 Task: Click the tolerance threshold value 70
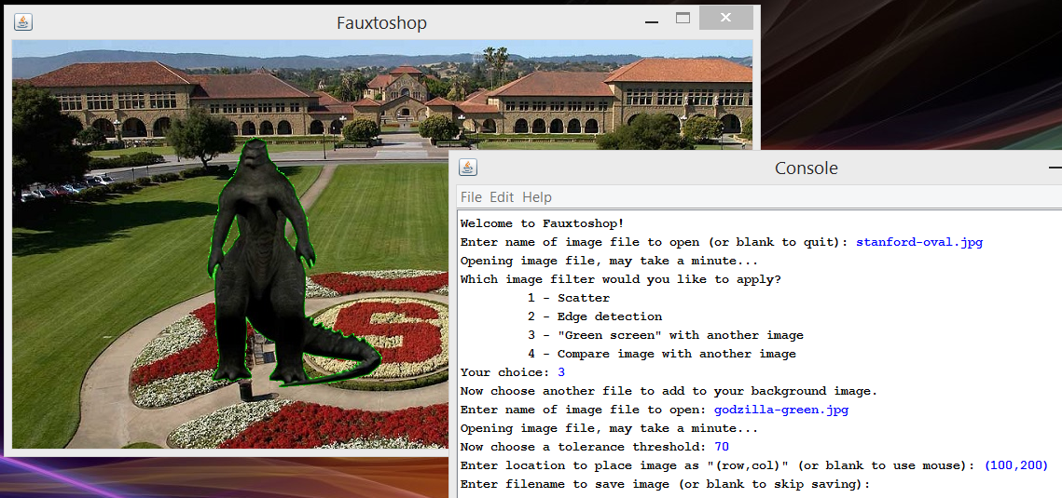[722, 447]
